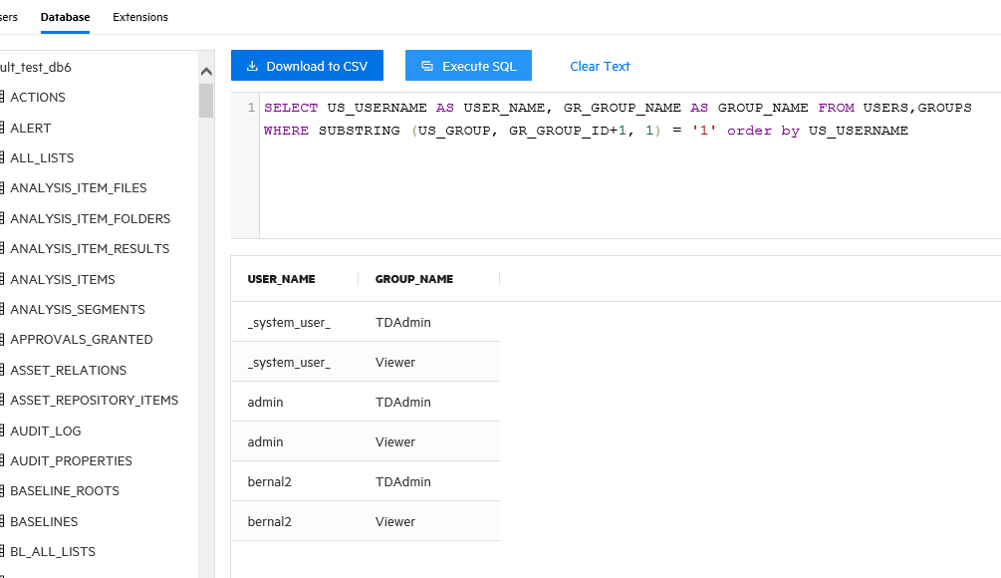Choose ASSET_REPOSITORY_ITEMS table
The width and height of the screenshot is (1001, 578).
95,400
